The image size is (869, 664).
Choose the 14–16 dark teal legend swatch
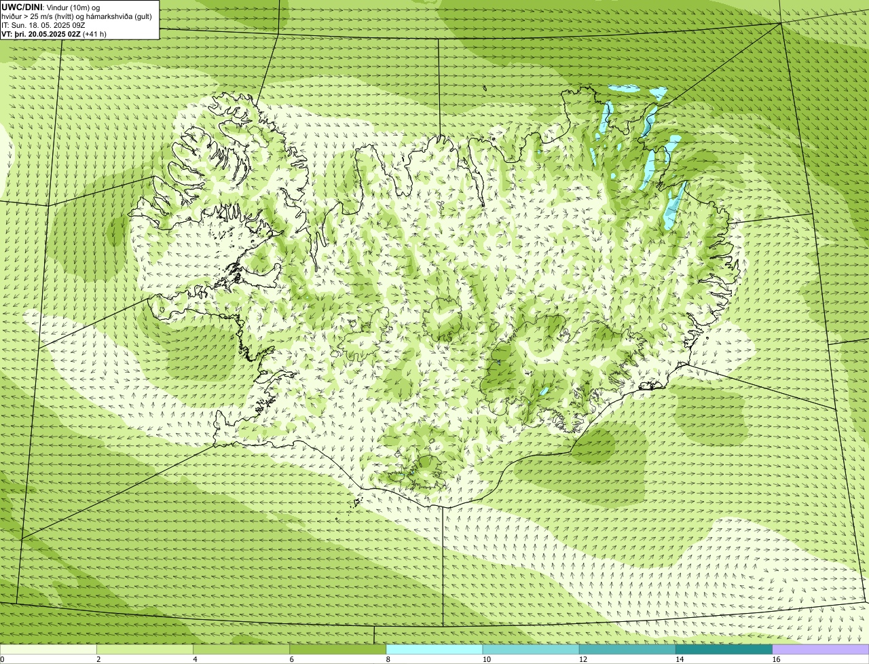click(724, 650)
